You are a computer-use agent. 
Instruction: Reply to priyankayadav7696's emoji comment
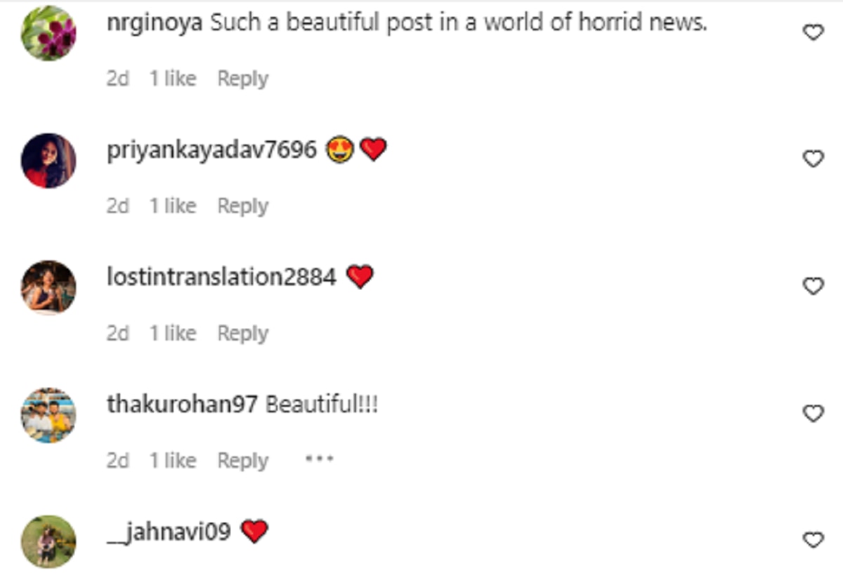tap(242, 206)
